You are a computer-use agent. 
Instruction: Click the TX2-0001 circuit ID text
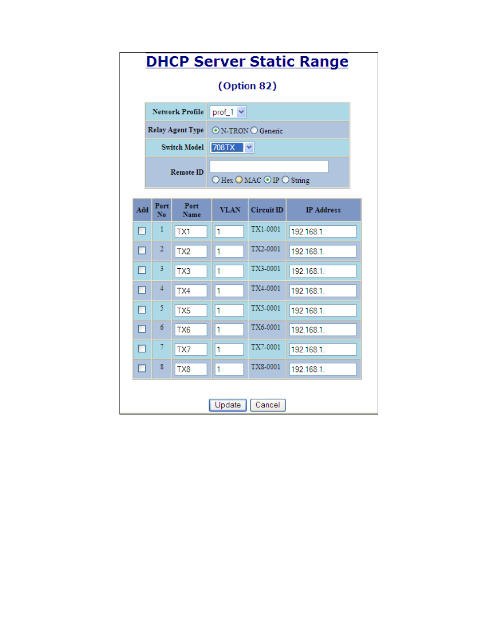(x=266, y=249)
